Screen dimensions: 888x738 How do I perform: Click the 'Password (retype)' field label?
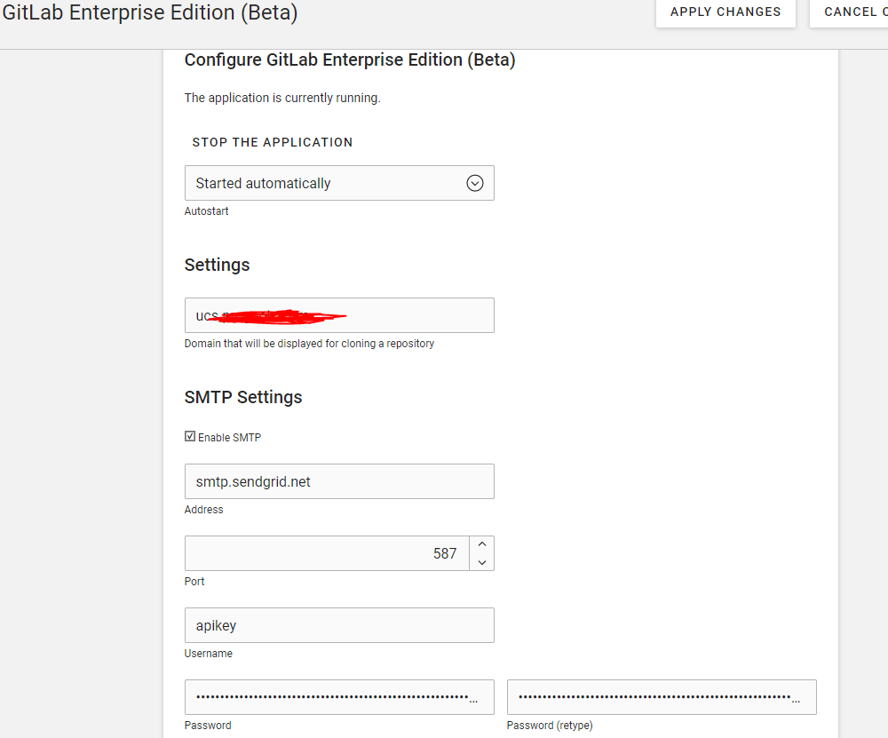click(x=550, y=726)
